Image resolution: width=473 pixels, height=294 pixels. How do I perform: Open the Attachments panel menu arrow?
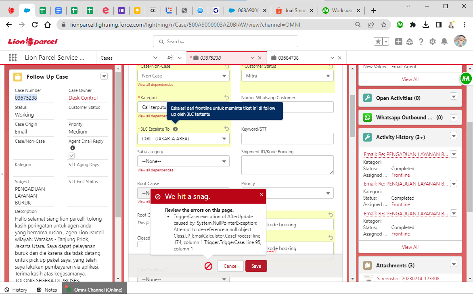click(454, 264)
